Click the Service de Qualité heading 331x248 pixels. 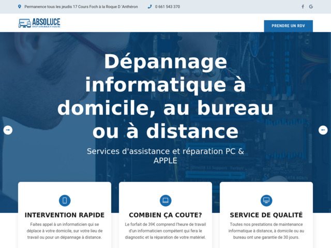pyautogui.click(x=266, y=215)
